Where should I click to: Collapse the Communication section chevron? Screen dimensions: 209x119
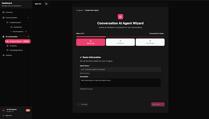tap(28, 18)
